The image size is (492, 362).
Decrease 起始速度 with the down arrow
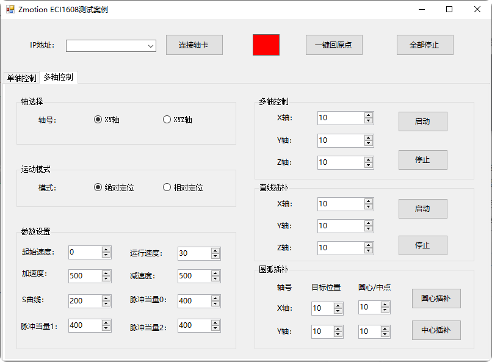pos(106,255)
